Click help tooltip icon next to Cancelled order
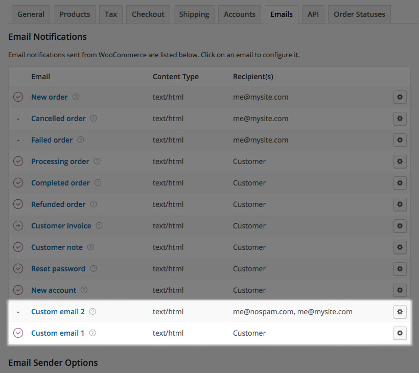The height and width of the screenshot is (373, 419). coord(94,119)
